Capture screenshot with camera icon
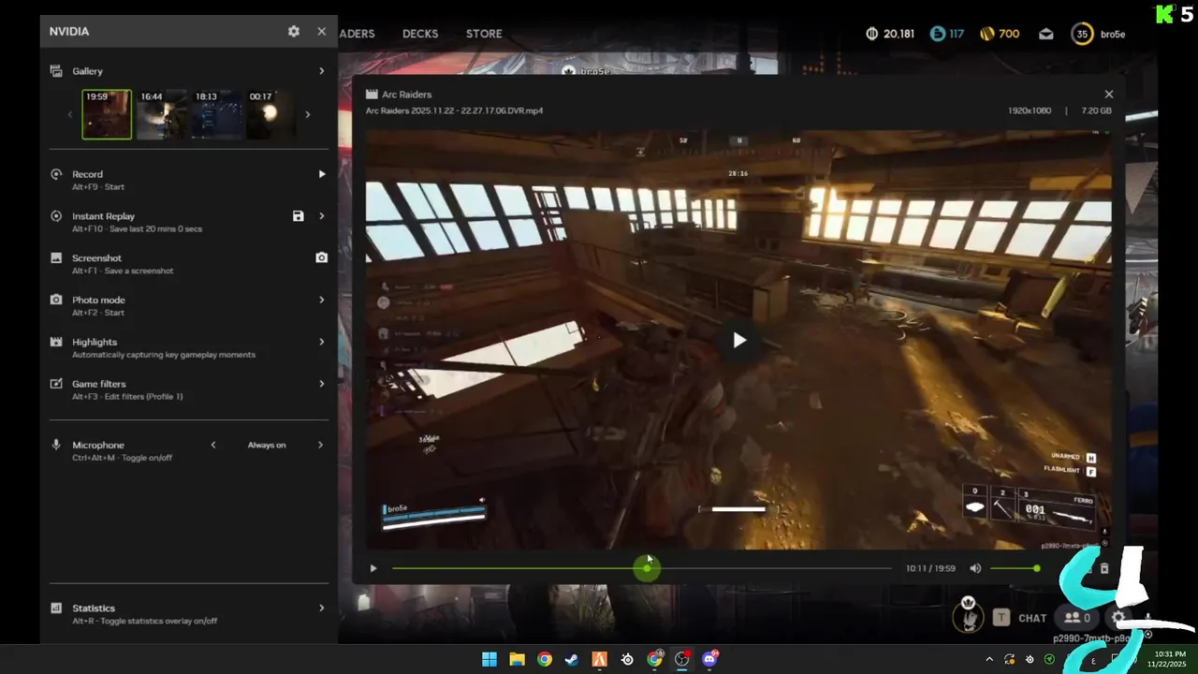This screenshot has width=1198, height=674. (x=321, y=257)
